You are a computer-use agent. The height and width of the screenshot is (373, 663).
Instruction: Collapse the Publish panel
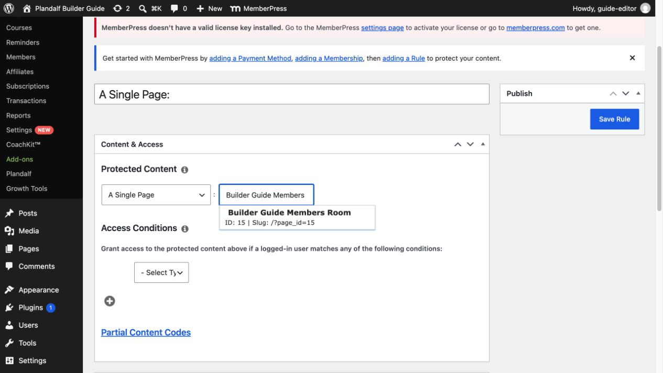coord(638,93)
